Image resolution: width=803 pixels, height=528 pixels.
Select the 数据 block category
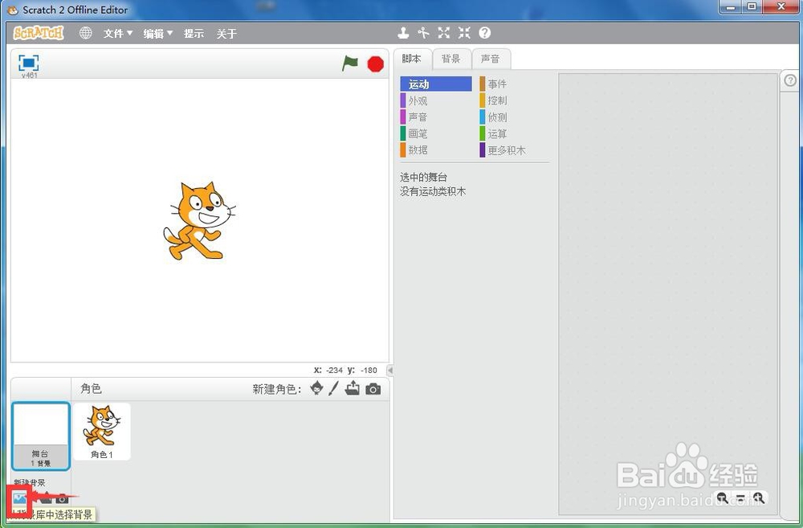click(x=436, y=149)
